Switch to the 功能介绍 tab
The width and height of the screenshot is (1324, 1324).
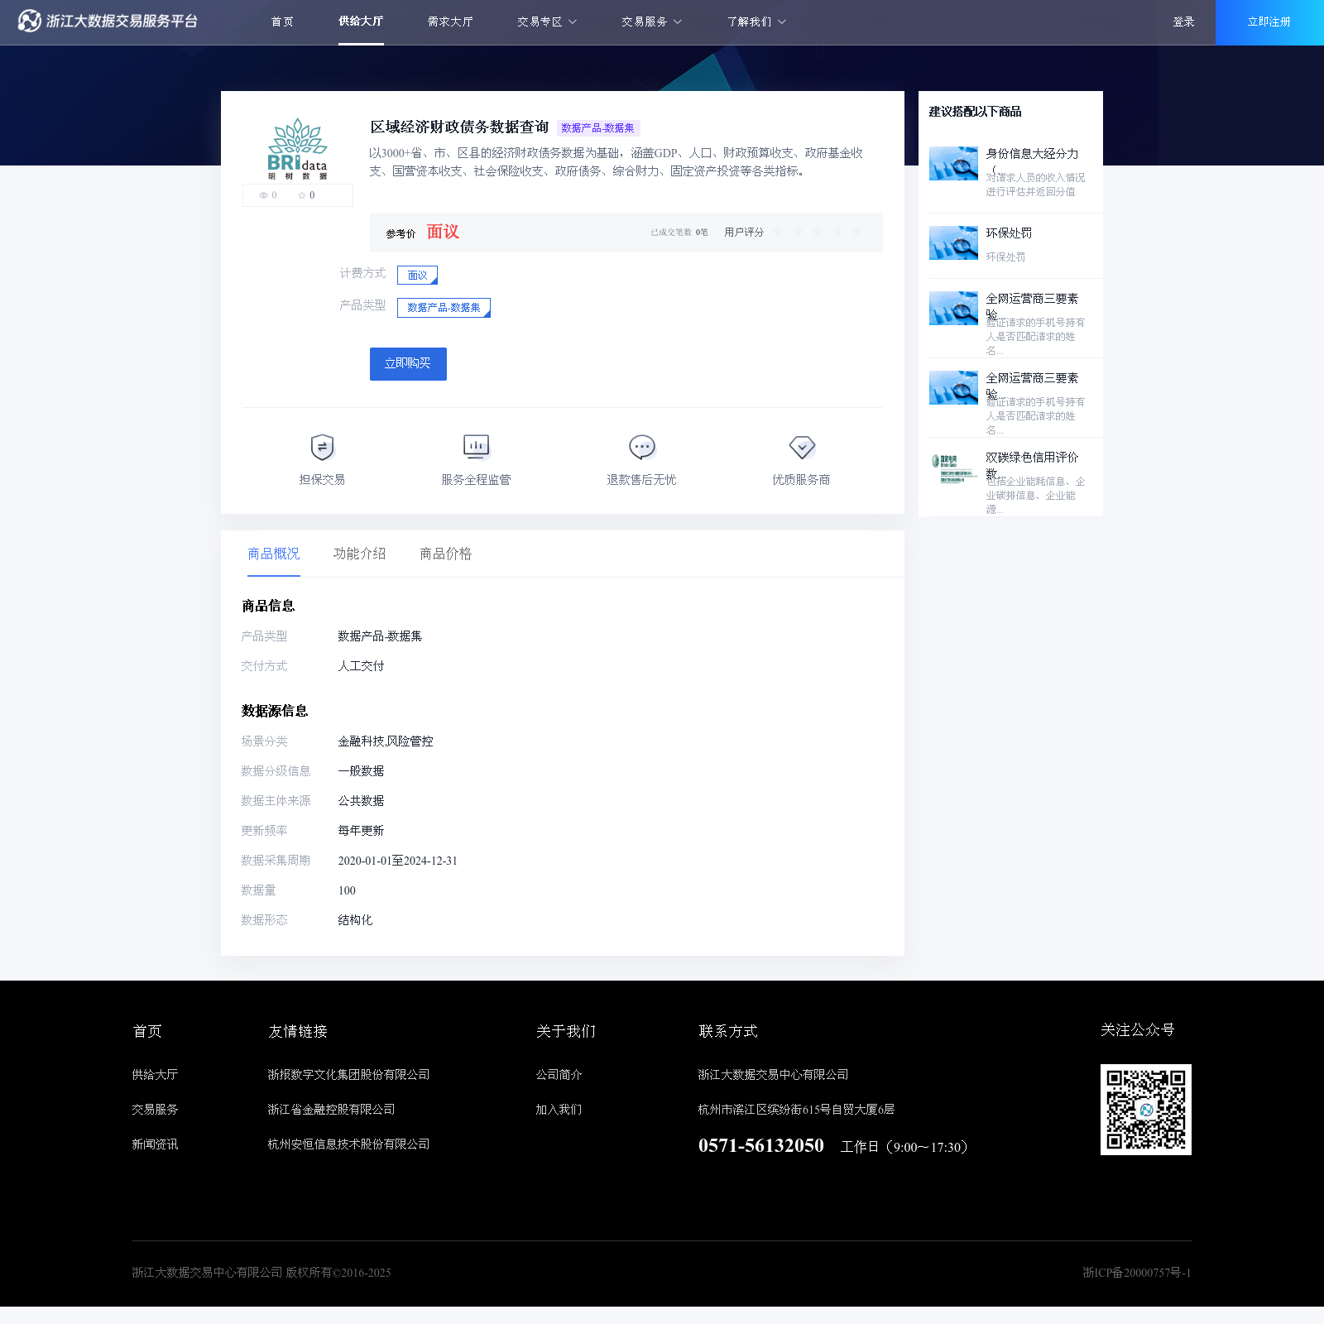coord(359,554)
